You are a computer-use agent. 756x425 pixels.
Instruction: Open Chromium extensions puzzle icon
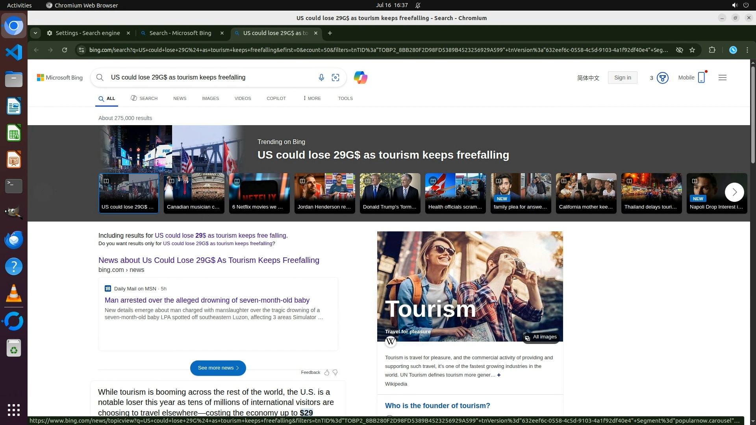click(712, 50)
